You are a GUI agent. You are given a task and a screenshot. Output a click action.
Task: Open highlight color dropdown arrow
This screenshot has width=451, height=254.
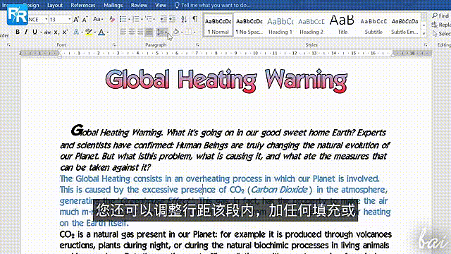94,32
